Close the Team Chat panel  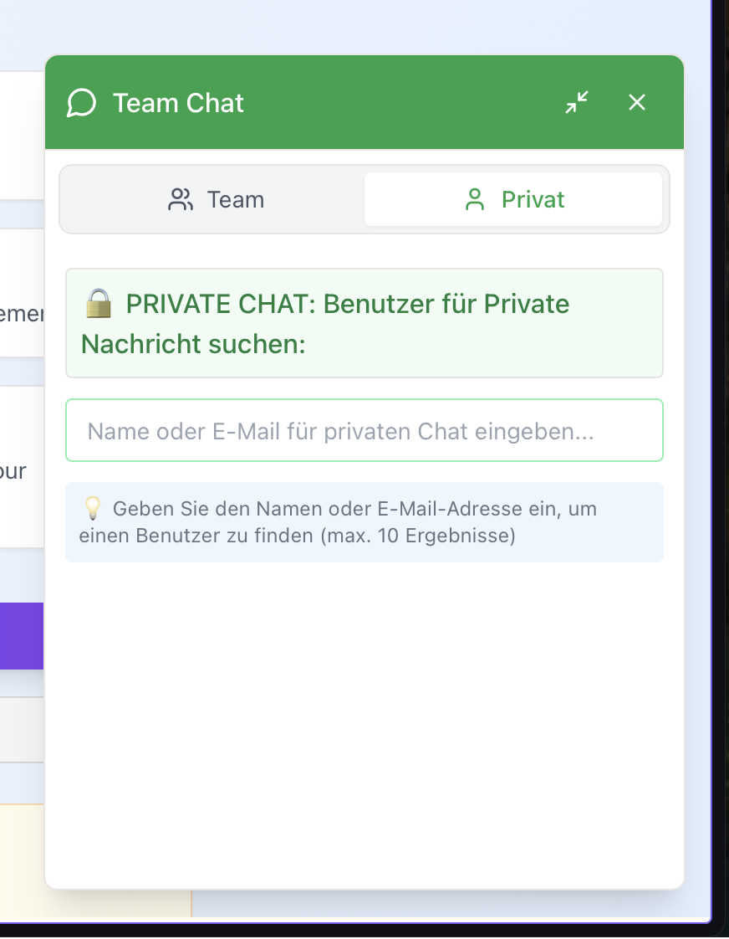[637, 102]
